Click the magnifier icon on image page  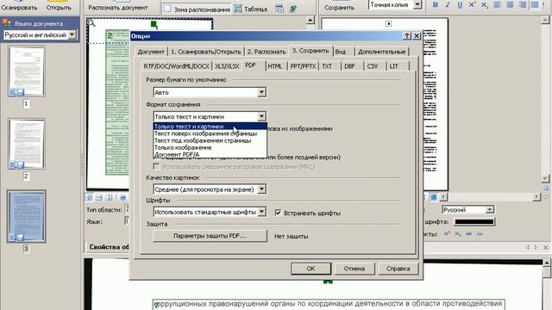(92, 23)
